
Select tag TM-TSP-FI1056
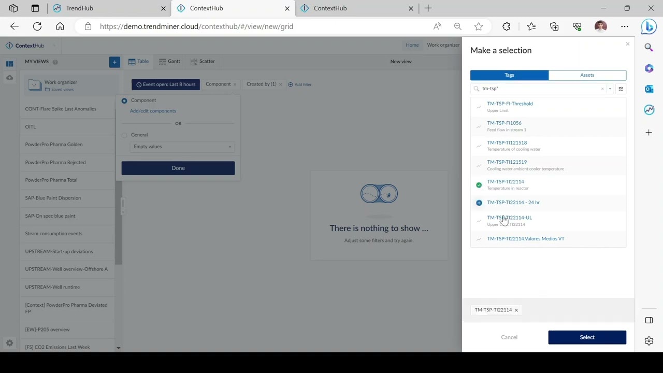click(x=504, y=123)
